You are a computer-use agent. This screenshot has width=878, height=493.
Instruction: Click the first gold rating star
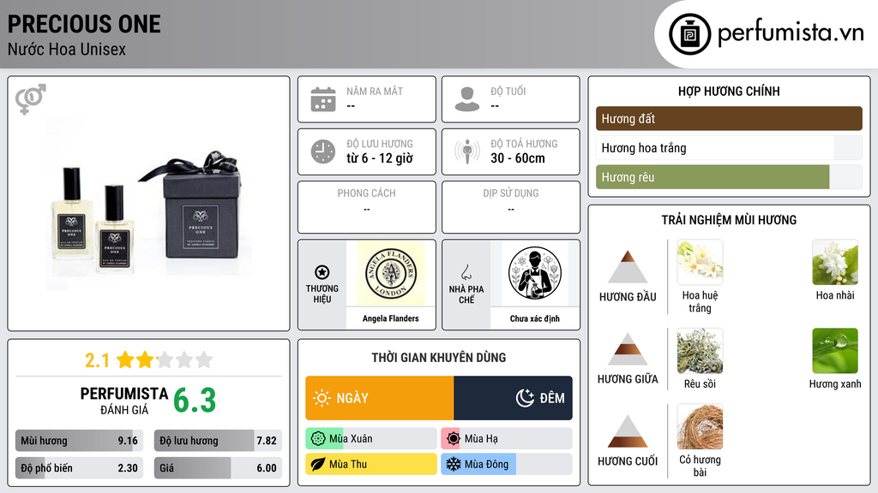coord(125,359)
